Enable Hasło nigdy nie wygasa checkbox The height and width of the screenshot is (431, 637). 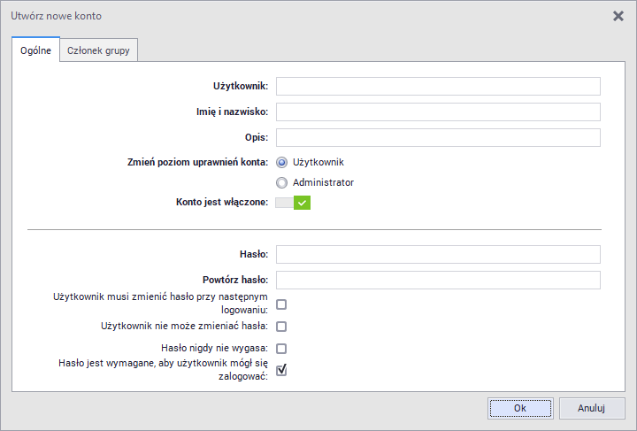(281, 349)
